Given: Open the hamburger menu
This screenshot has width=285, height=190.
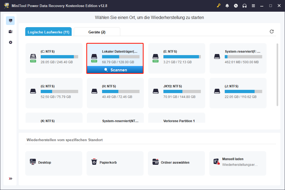Looking at the screenshot, I should click(x=253, y=6).
